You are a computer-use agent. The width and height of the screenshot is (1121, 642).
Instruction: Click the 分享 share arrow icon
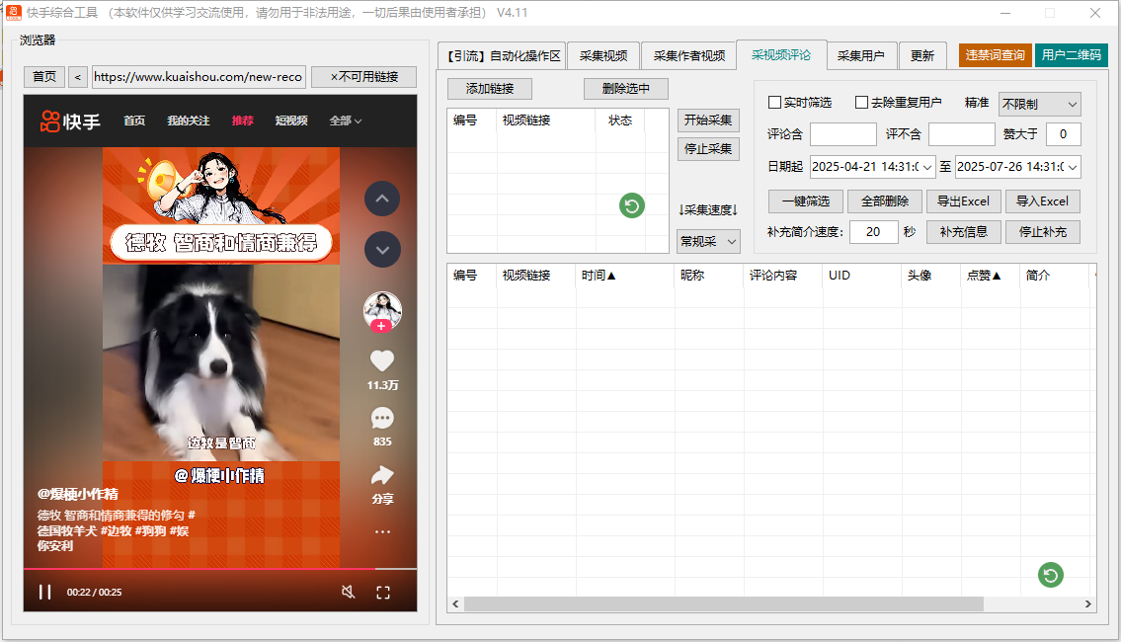tap(382, 477)
